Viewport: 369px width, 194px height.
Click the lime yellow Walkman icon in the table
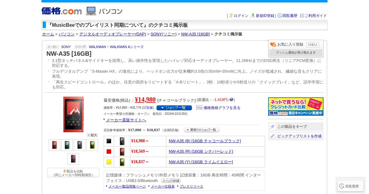(122, 162)
